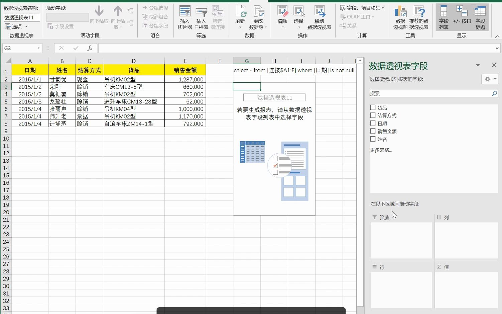Enable the 日期 field checkbox
Image resolution: width=502 pixels, height=314 pixels.
373,123
